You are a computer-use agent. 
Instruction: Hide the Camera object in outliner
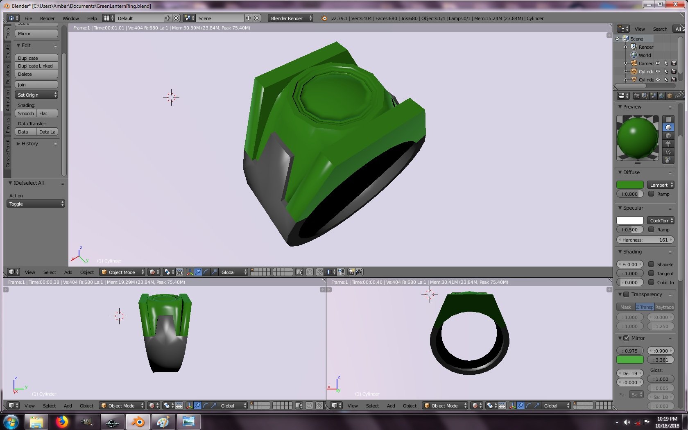[x=658, y=63]
